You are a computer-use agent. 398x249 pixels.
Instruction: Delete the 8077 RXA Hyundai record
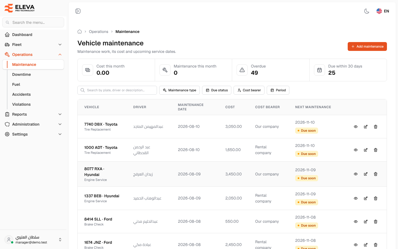pos(376,174)
